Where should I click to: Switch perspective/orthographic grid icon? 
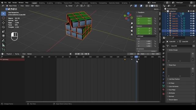(x=132, y=35)
